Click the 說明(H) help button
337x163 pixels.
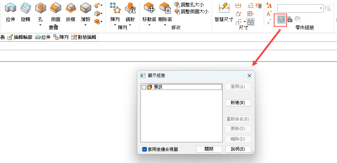coord(238,149)
